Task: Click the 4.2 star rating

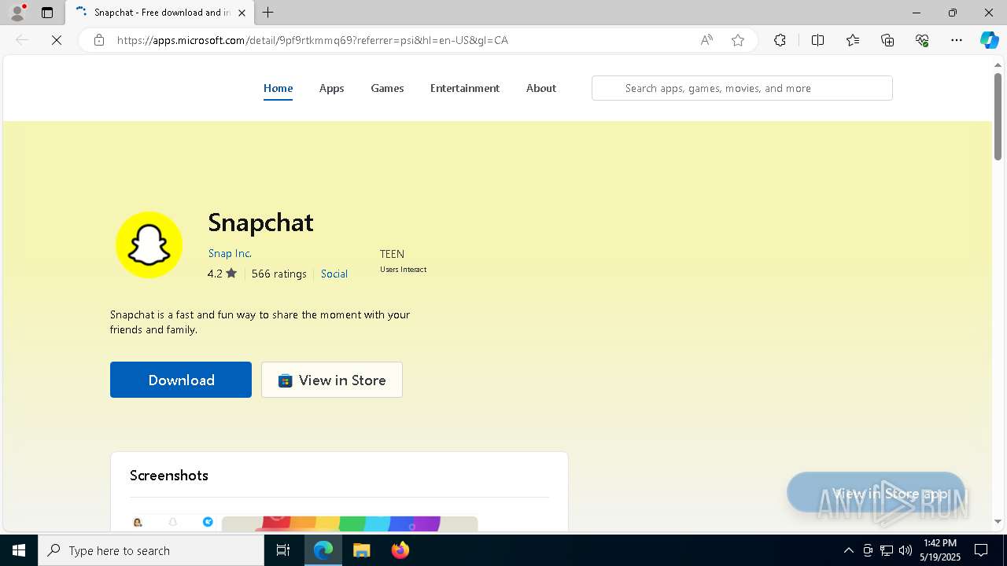Action: coord(222,274)
